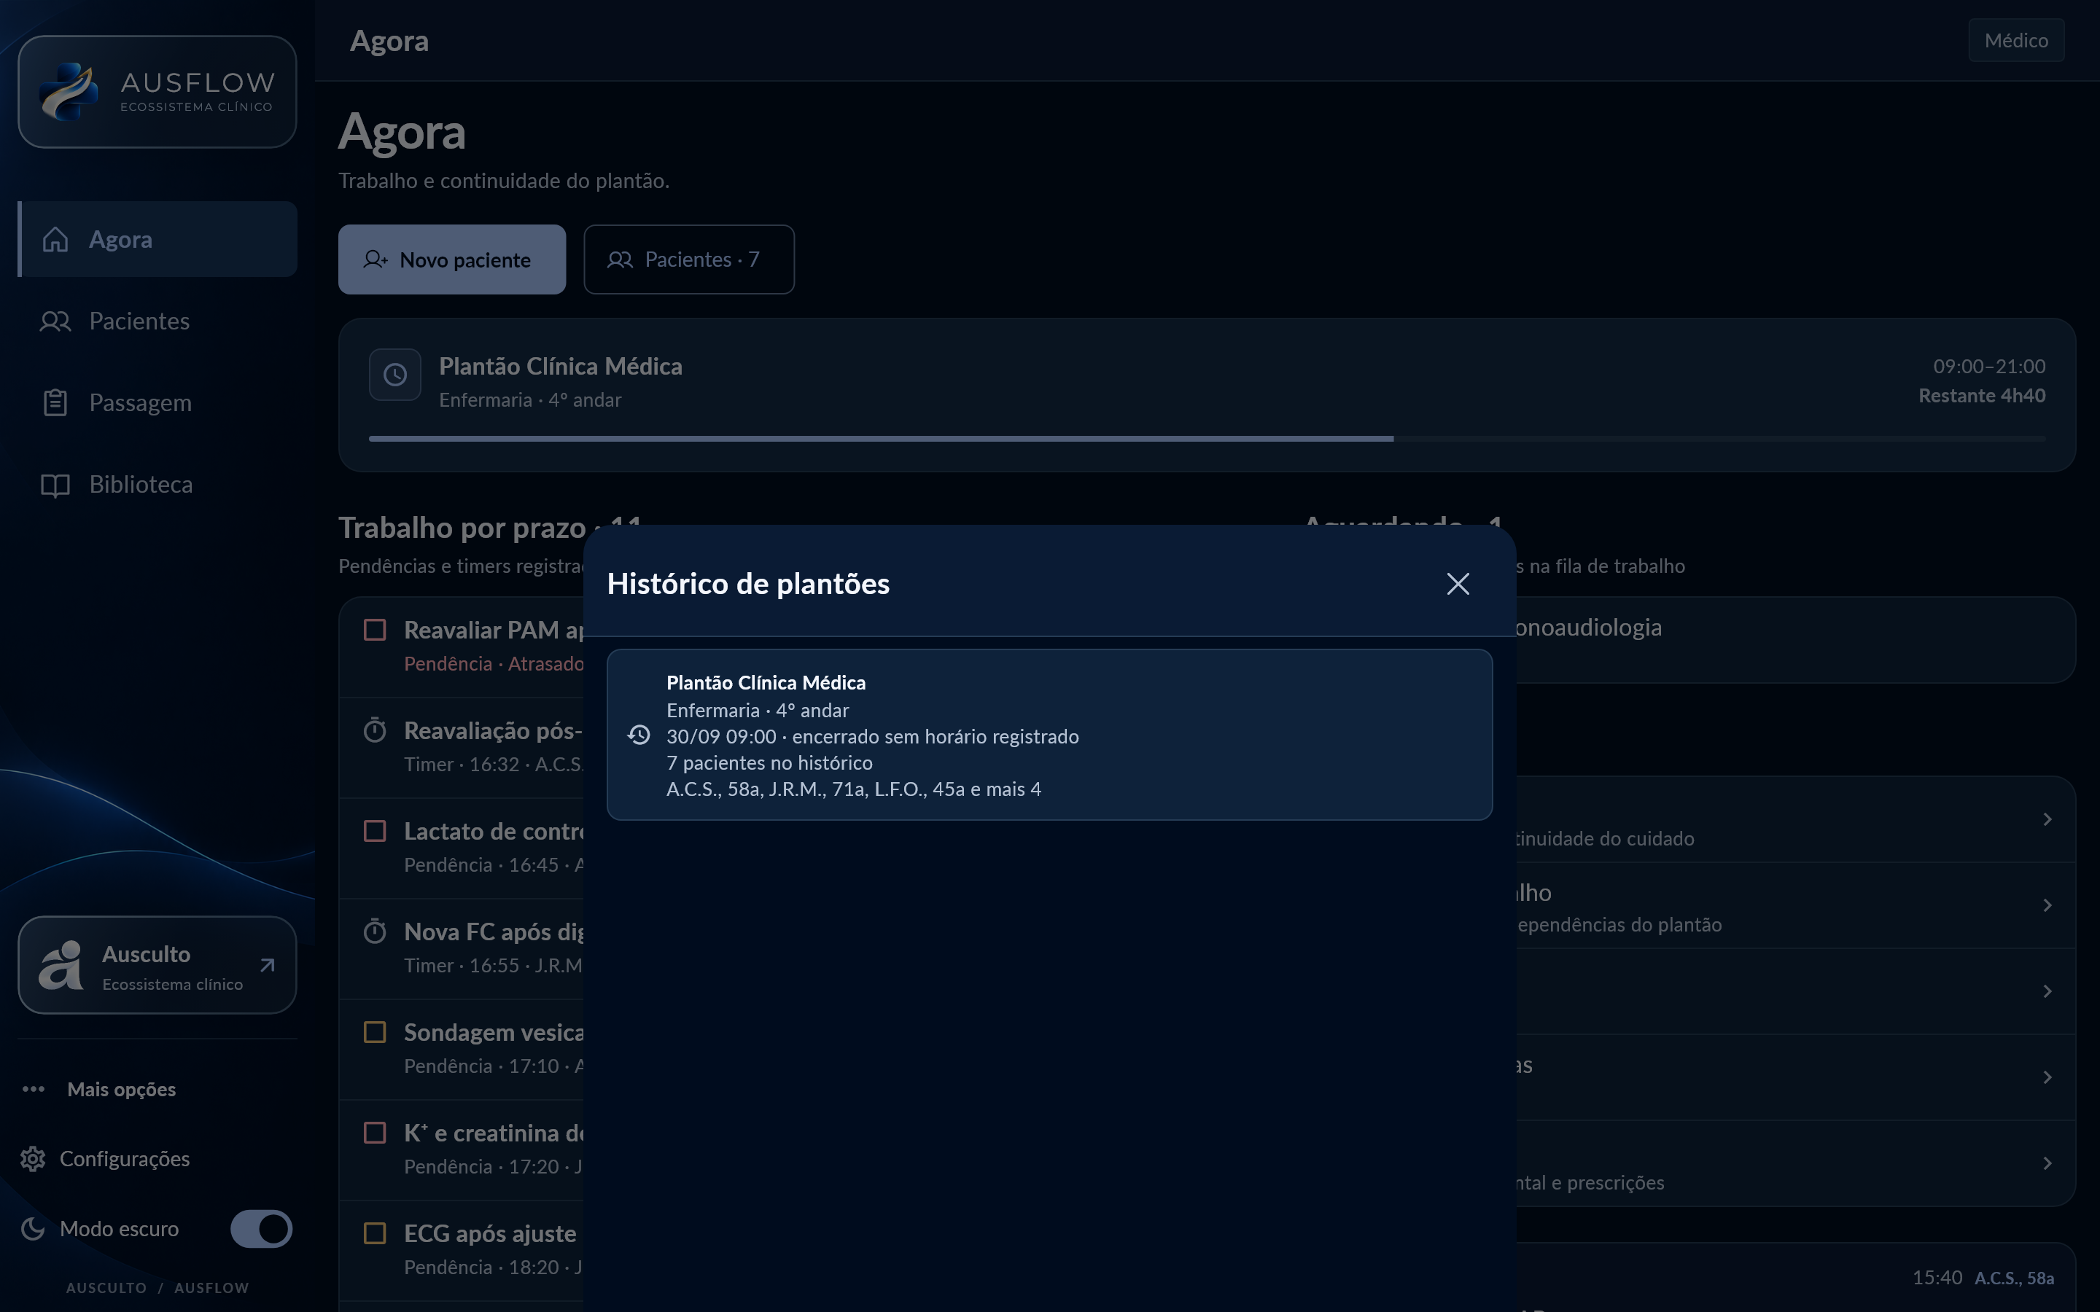The height and width of the screenshot is (1312, 2100).
Task: Expand the row ending in 'ntal e prescrições'
Action: click(1795, 1163)
